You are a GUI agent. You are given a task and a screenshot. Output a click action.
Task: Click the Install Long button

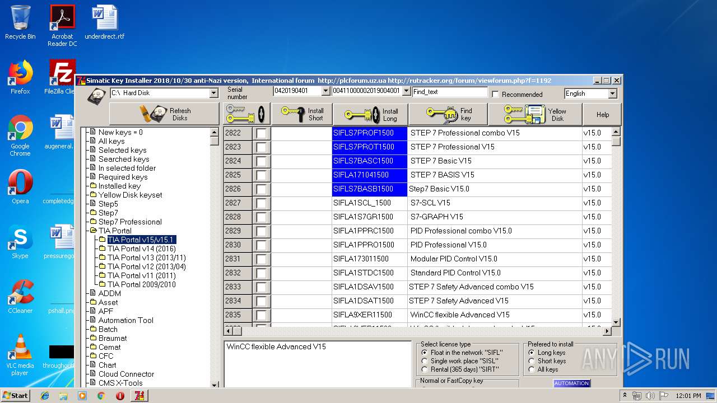click(371, 115)
